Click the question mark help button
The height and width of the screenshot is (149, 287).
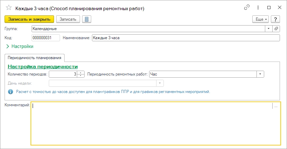pyautogui.click(x=276, y=19)
